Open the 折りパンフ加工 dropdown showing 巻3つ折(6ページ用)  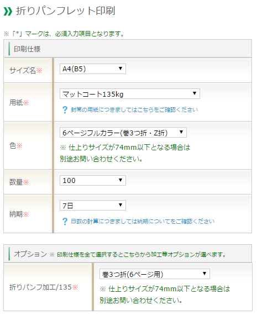click(x=155, y=274)
